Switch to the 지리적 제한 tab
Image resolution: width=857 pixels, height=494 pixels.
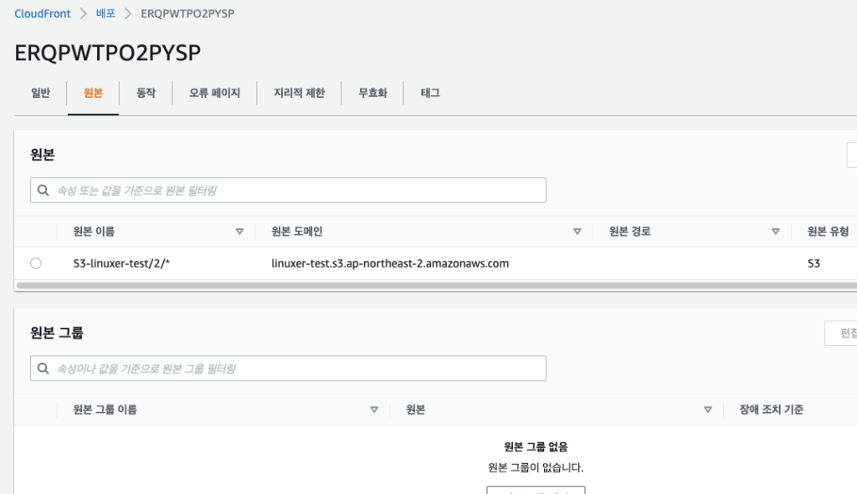click(299, 94)
